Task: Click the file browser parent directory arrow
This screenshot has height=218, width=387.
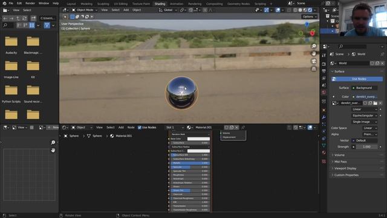Action: (18, 18)
